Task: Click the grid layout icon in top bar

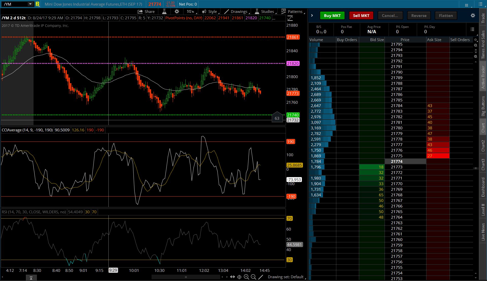Action: click(x=466, y=5)
